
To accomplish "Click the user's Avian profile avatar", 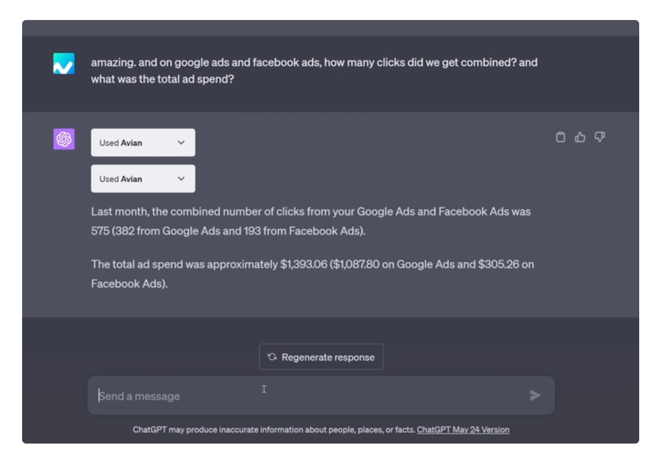I will coord(64,64).
